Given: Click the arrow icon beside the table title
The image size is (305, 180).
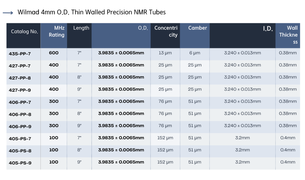Looking at the screenshot, I should (8, 13).
